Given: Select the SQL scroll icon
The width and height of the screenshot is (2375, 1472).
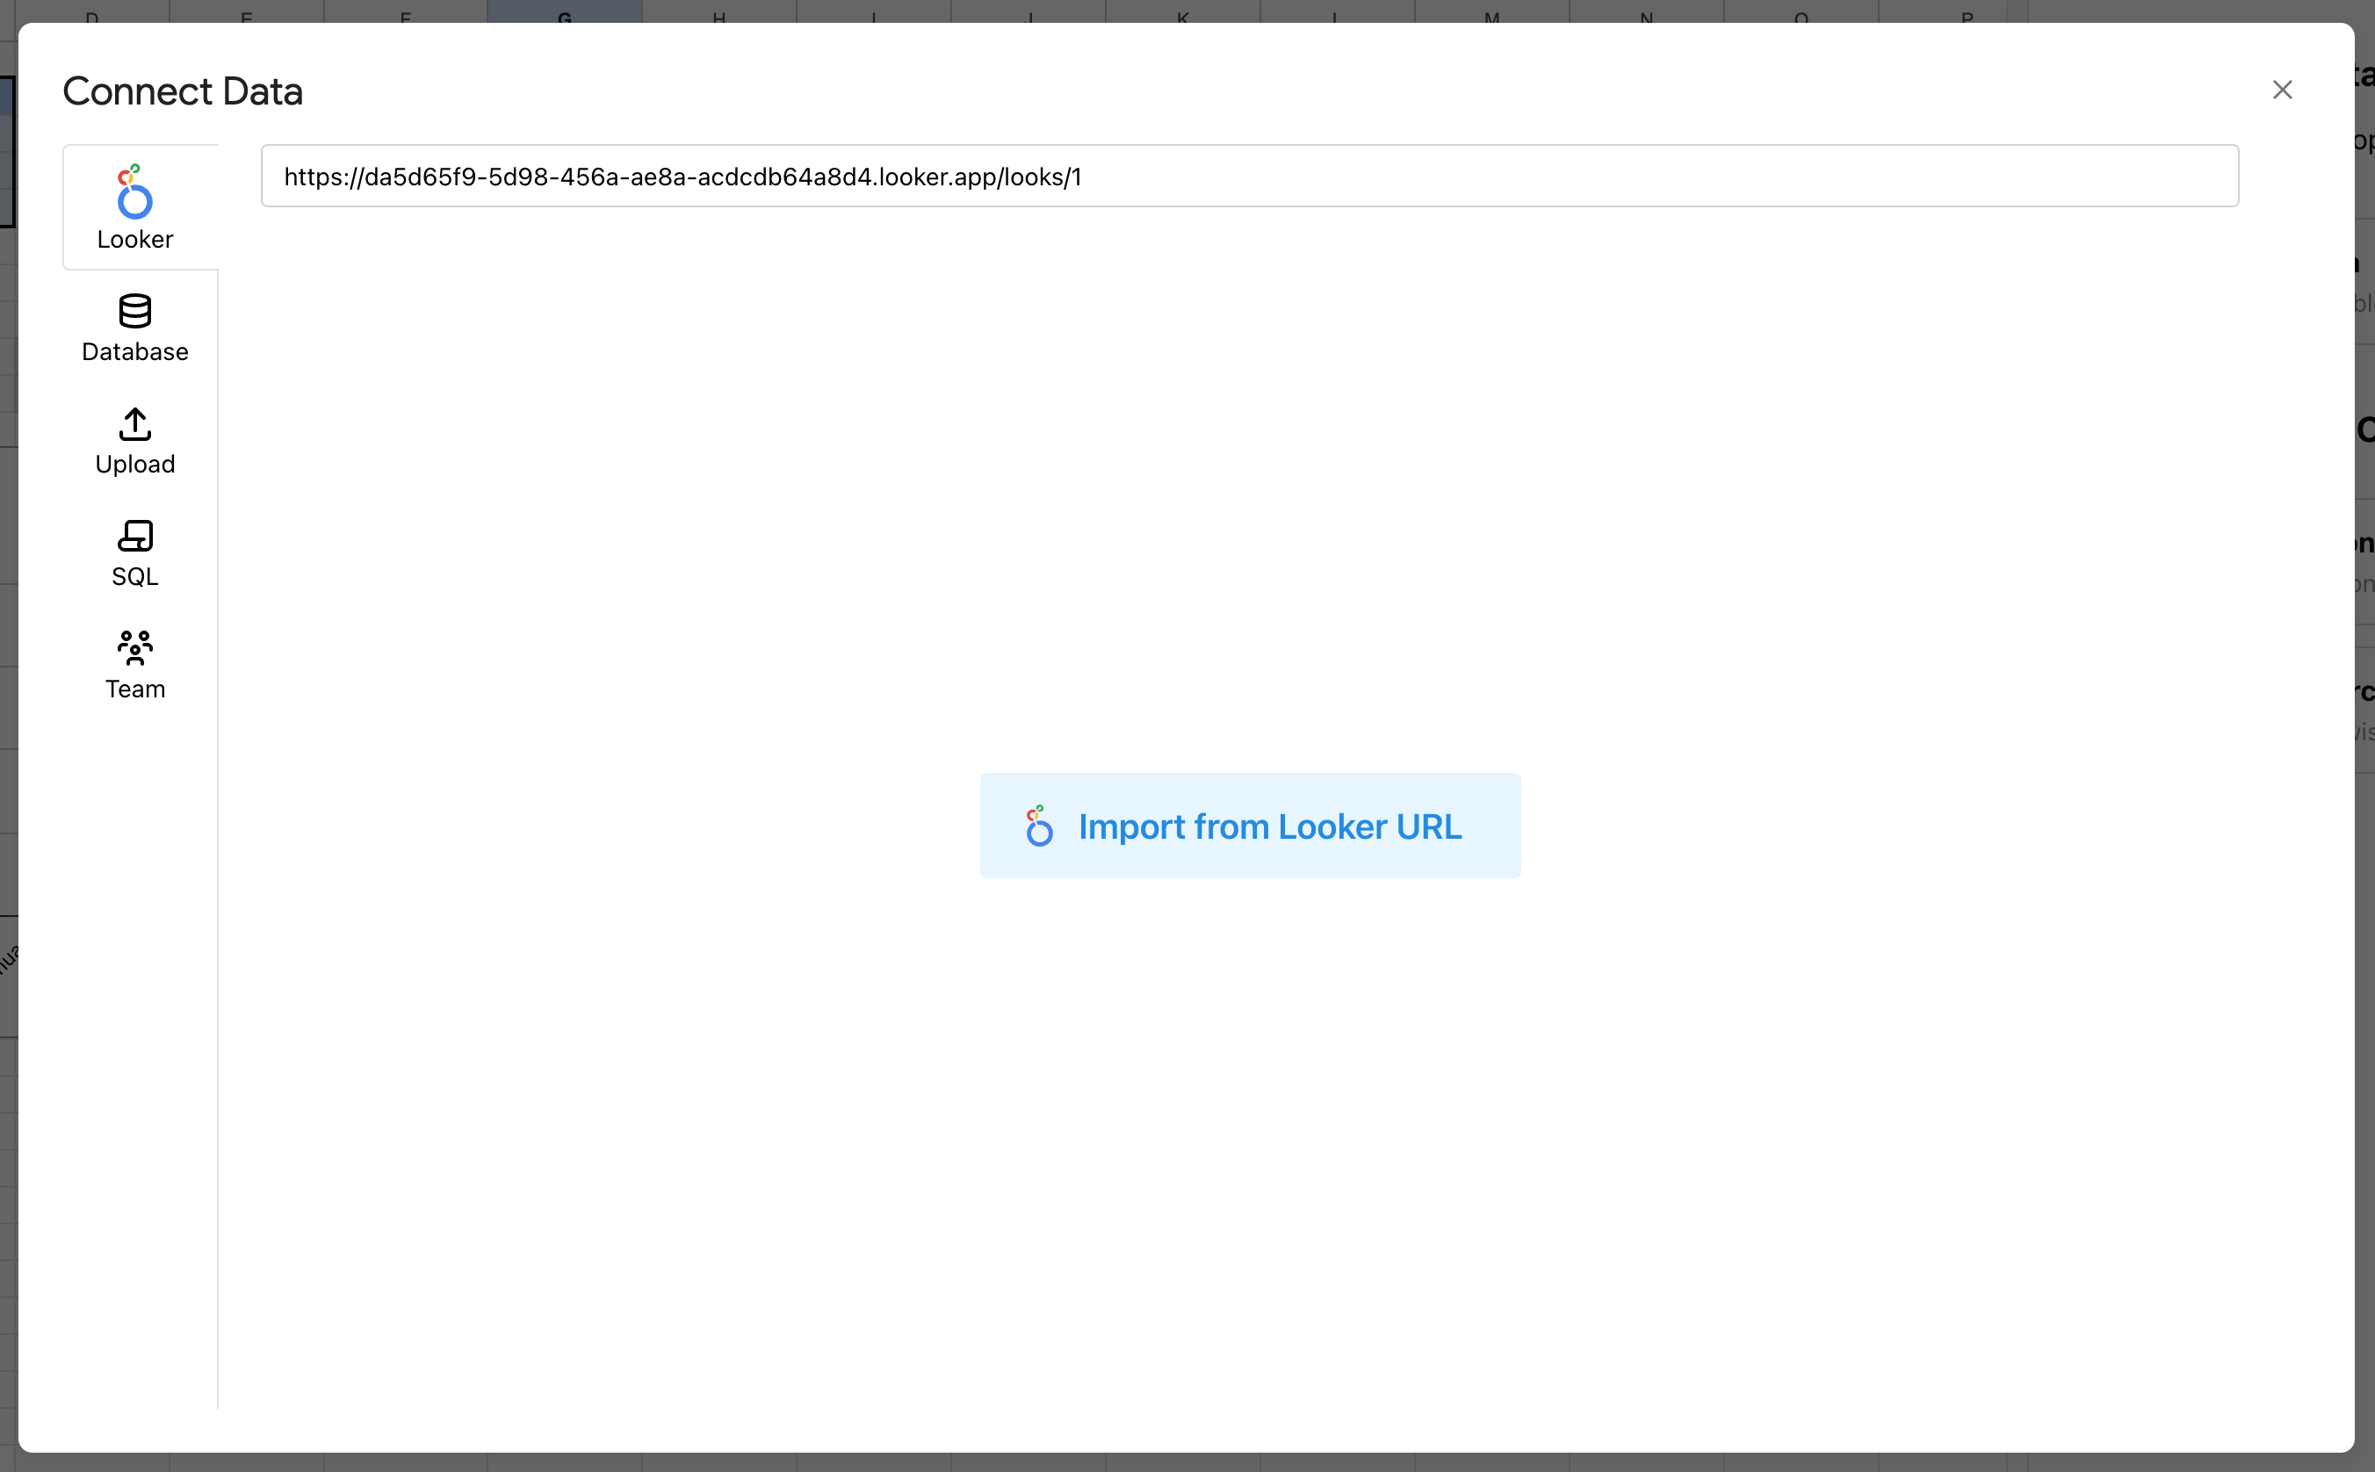Looking at the screenshot, I should pos(134,536).
